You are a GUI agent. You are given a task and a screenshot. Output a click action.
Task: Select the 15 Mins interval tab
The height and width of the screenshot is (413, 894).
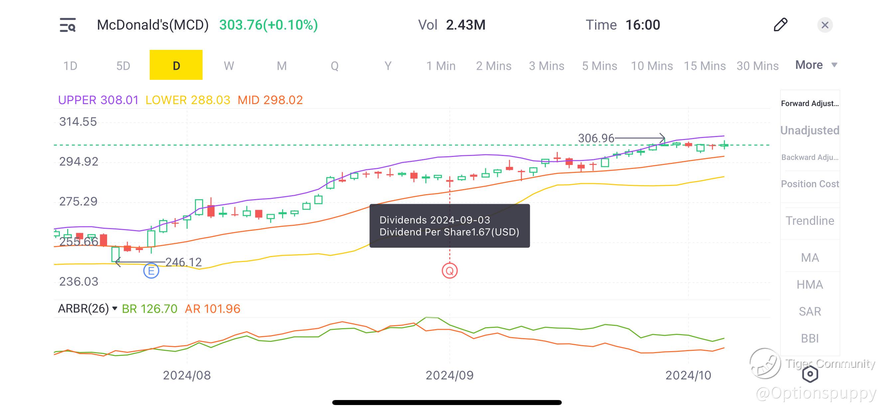pyautogui.click(x=704, y=66)
